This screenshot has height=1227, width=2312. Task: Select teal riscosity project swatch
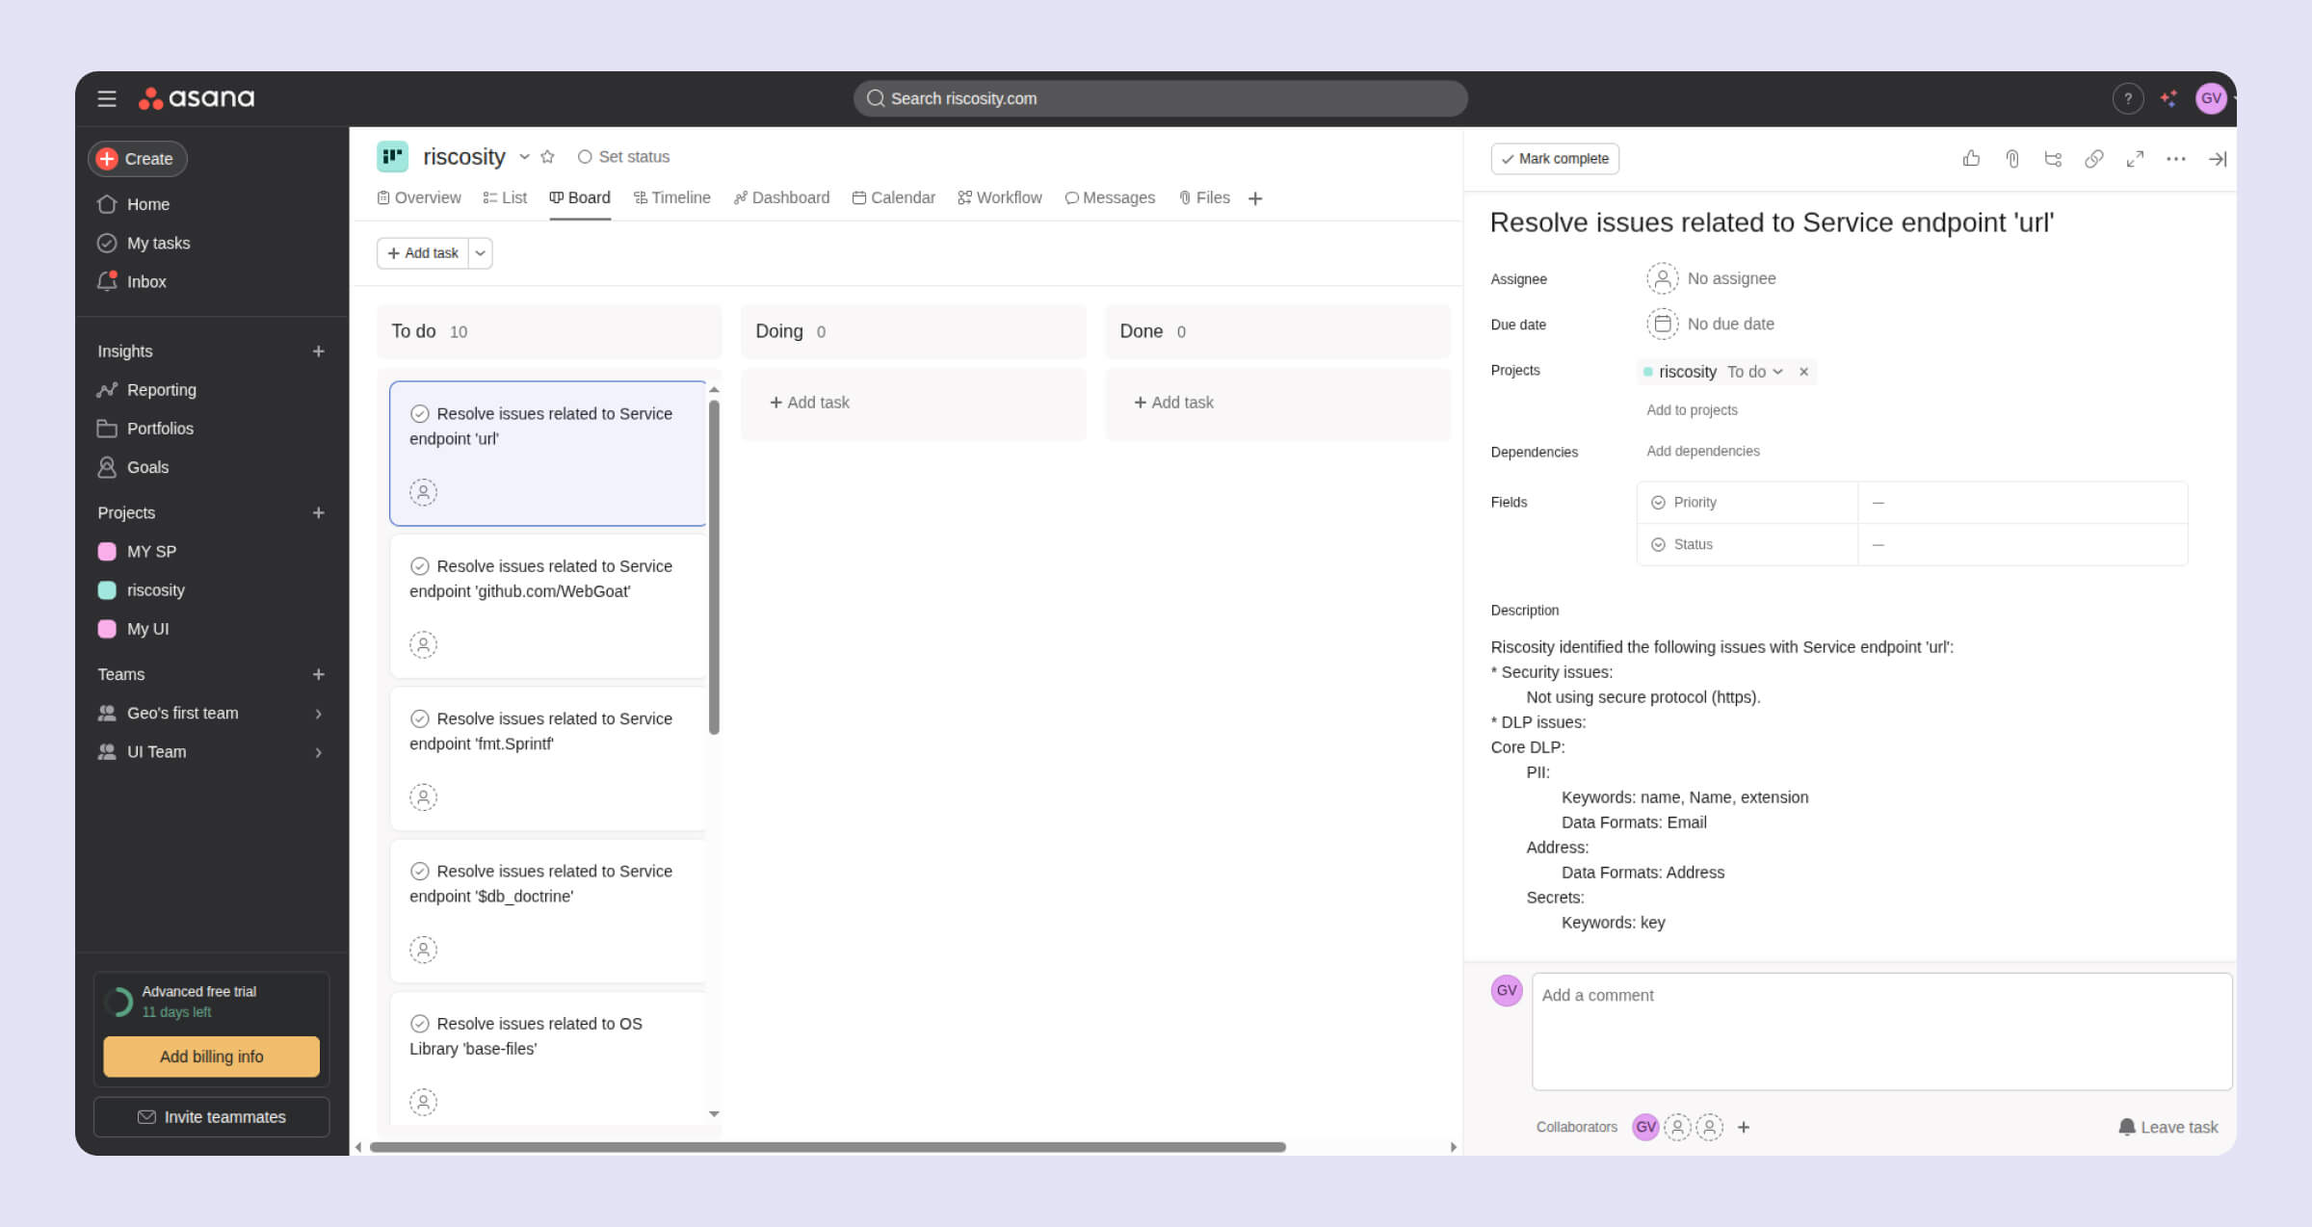point(107,590)
